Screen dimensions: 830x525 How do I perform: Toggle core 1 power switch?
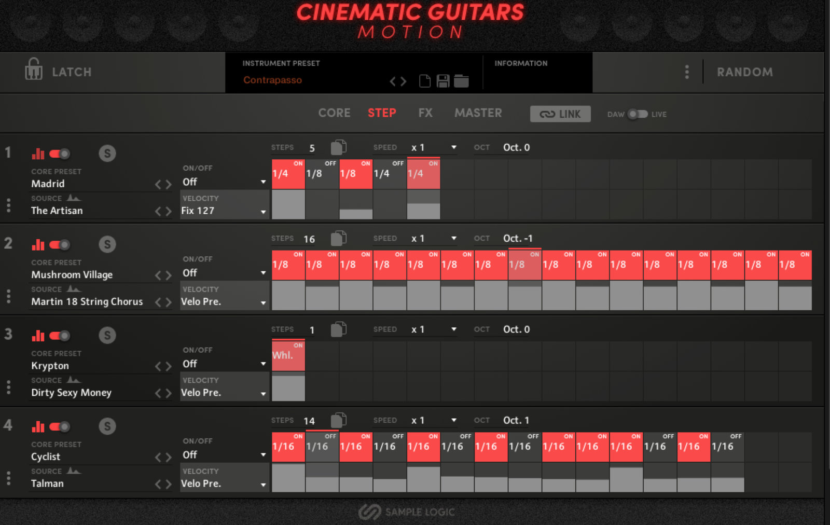[x=60, y=154]
